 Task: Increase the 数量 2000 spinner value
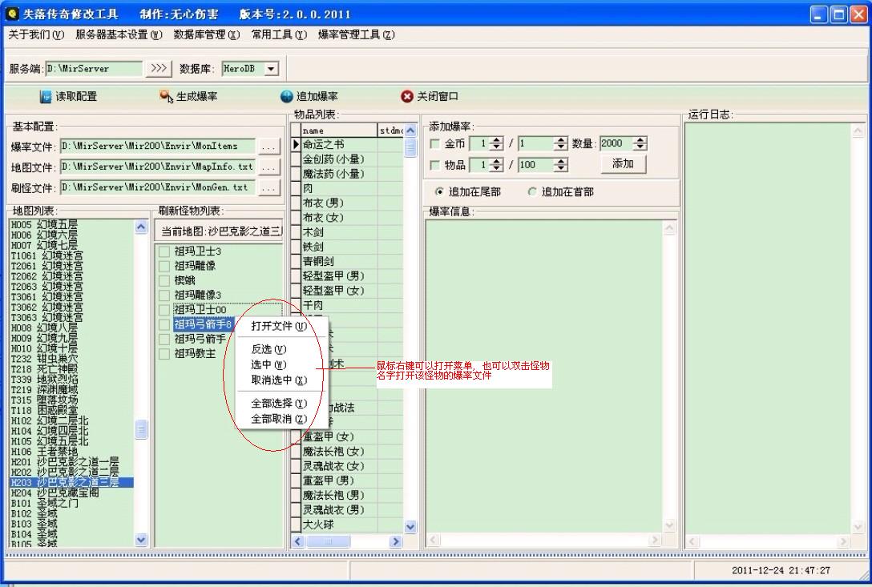tap(640, 140)
